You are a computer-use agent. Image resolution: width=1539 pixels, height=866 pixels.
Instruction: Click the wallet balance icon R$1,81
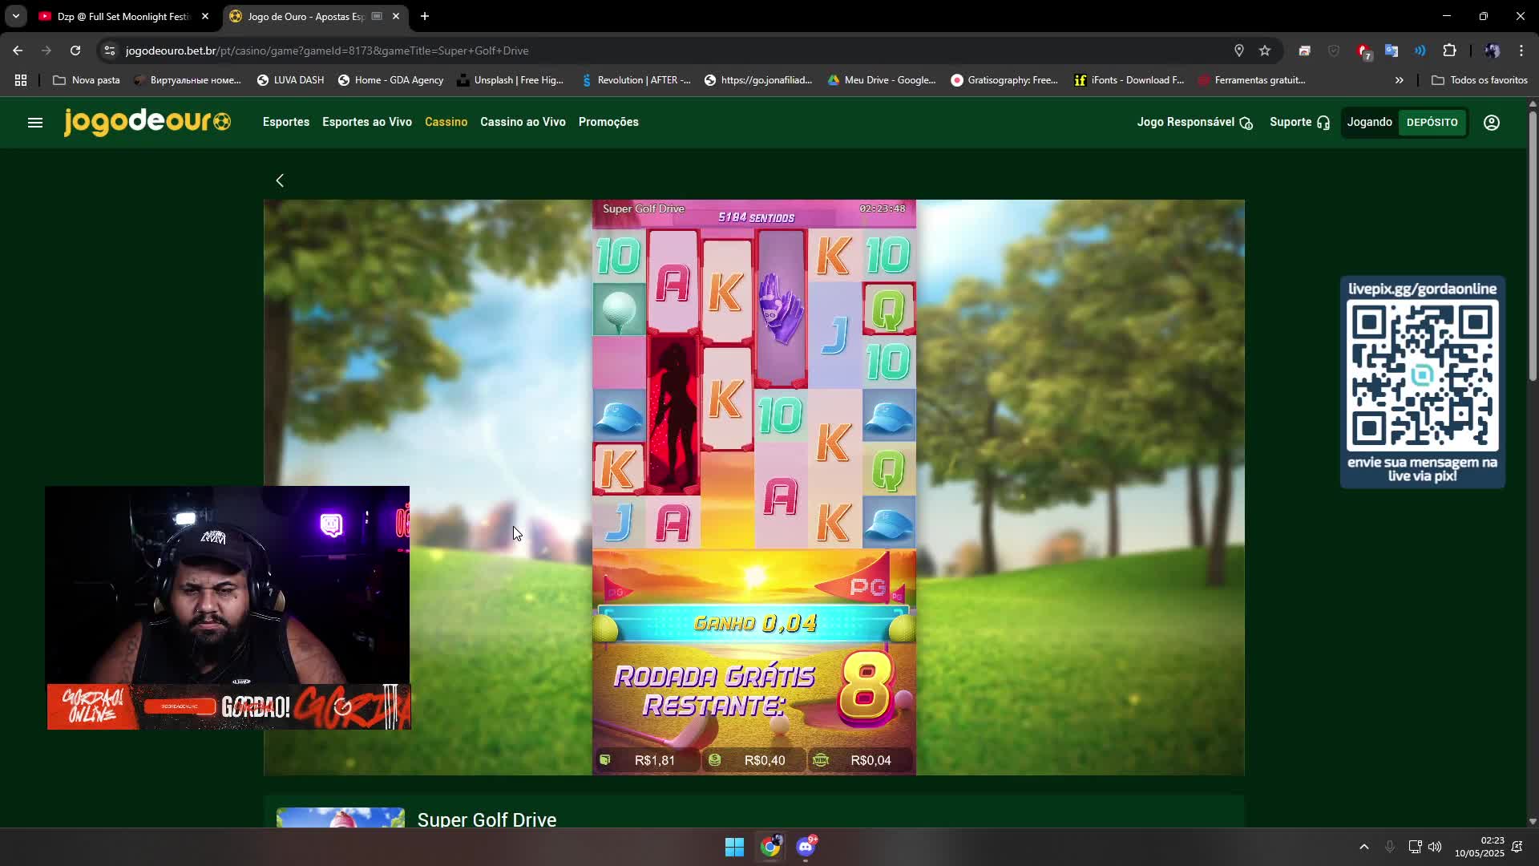click(605, 760)
